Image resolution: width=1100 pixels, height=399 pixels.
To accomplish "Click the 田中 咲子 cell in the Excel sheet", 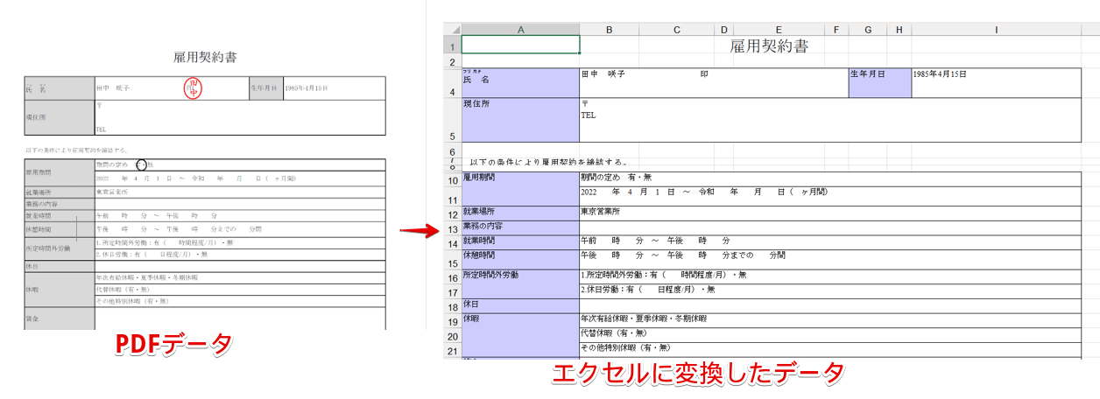I will click(x=714, y=83).
